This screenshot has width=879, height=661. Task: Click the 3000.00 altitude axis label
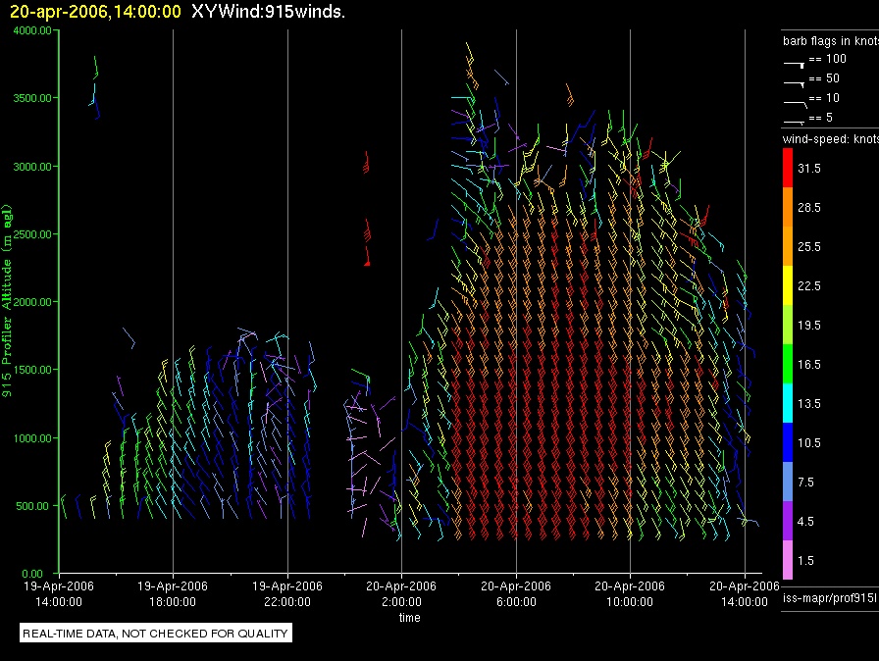[x=33, y=167]
